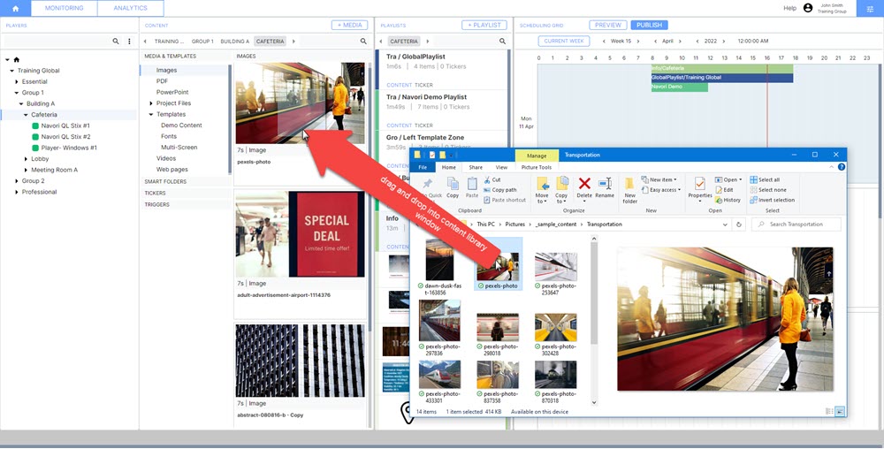Screen dimensions: 884x449
Task: Click the user account avatar icon
Action: [x=808, y=8]
